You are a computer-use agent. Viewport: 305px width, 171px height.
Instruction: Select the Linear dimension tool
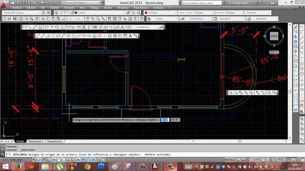[24, 27]
